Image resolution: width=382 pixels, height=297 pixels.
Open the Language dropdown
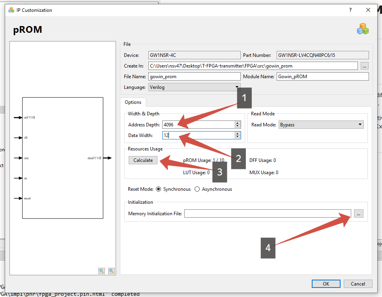pos(195,87)
